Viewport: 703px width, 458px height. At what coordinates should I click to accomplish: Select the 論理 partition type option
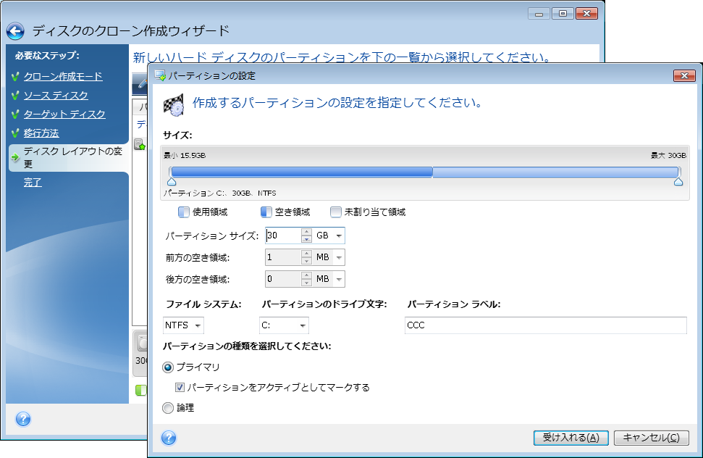click(x=169, y=408)
